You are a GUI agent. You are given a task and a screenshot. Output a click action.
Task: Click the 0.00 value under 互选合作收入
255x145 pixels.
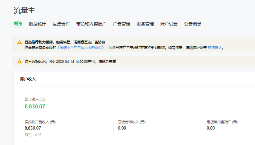122,128
